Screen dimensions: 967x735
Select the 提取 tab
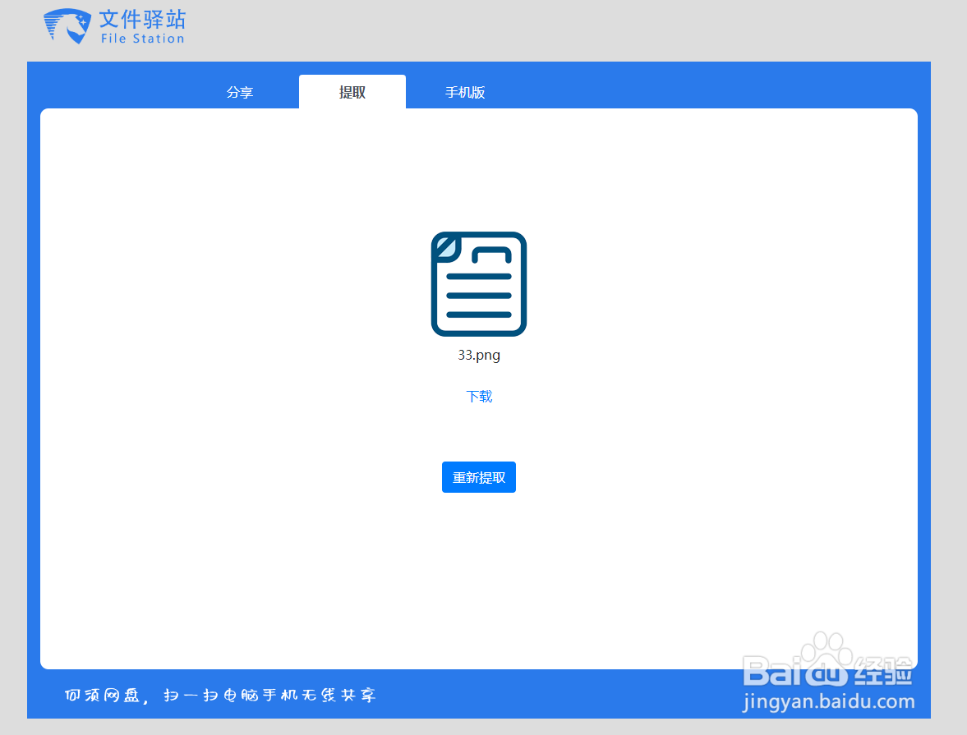(352, 92)
